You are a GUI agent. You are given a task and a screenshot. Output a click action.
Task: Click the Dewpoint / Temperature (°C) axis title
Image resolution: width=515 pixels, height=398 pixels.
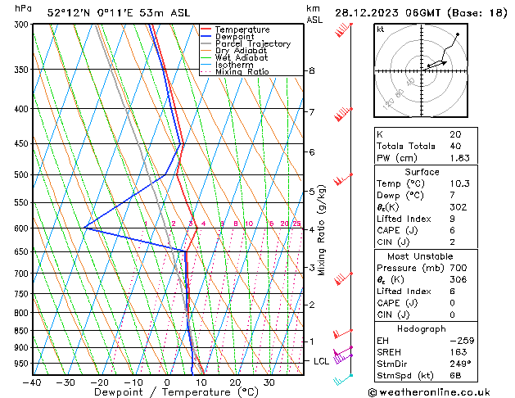[x=176, y=392]
